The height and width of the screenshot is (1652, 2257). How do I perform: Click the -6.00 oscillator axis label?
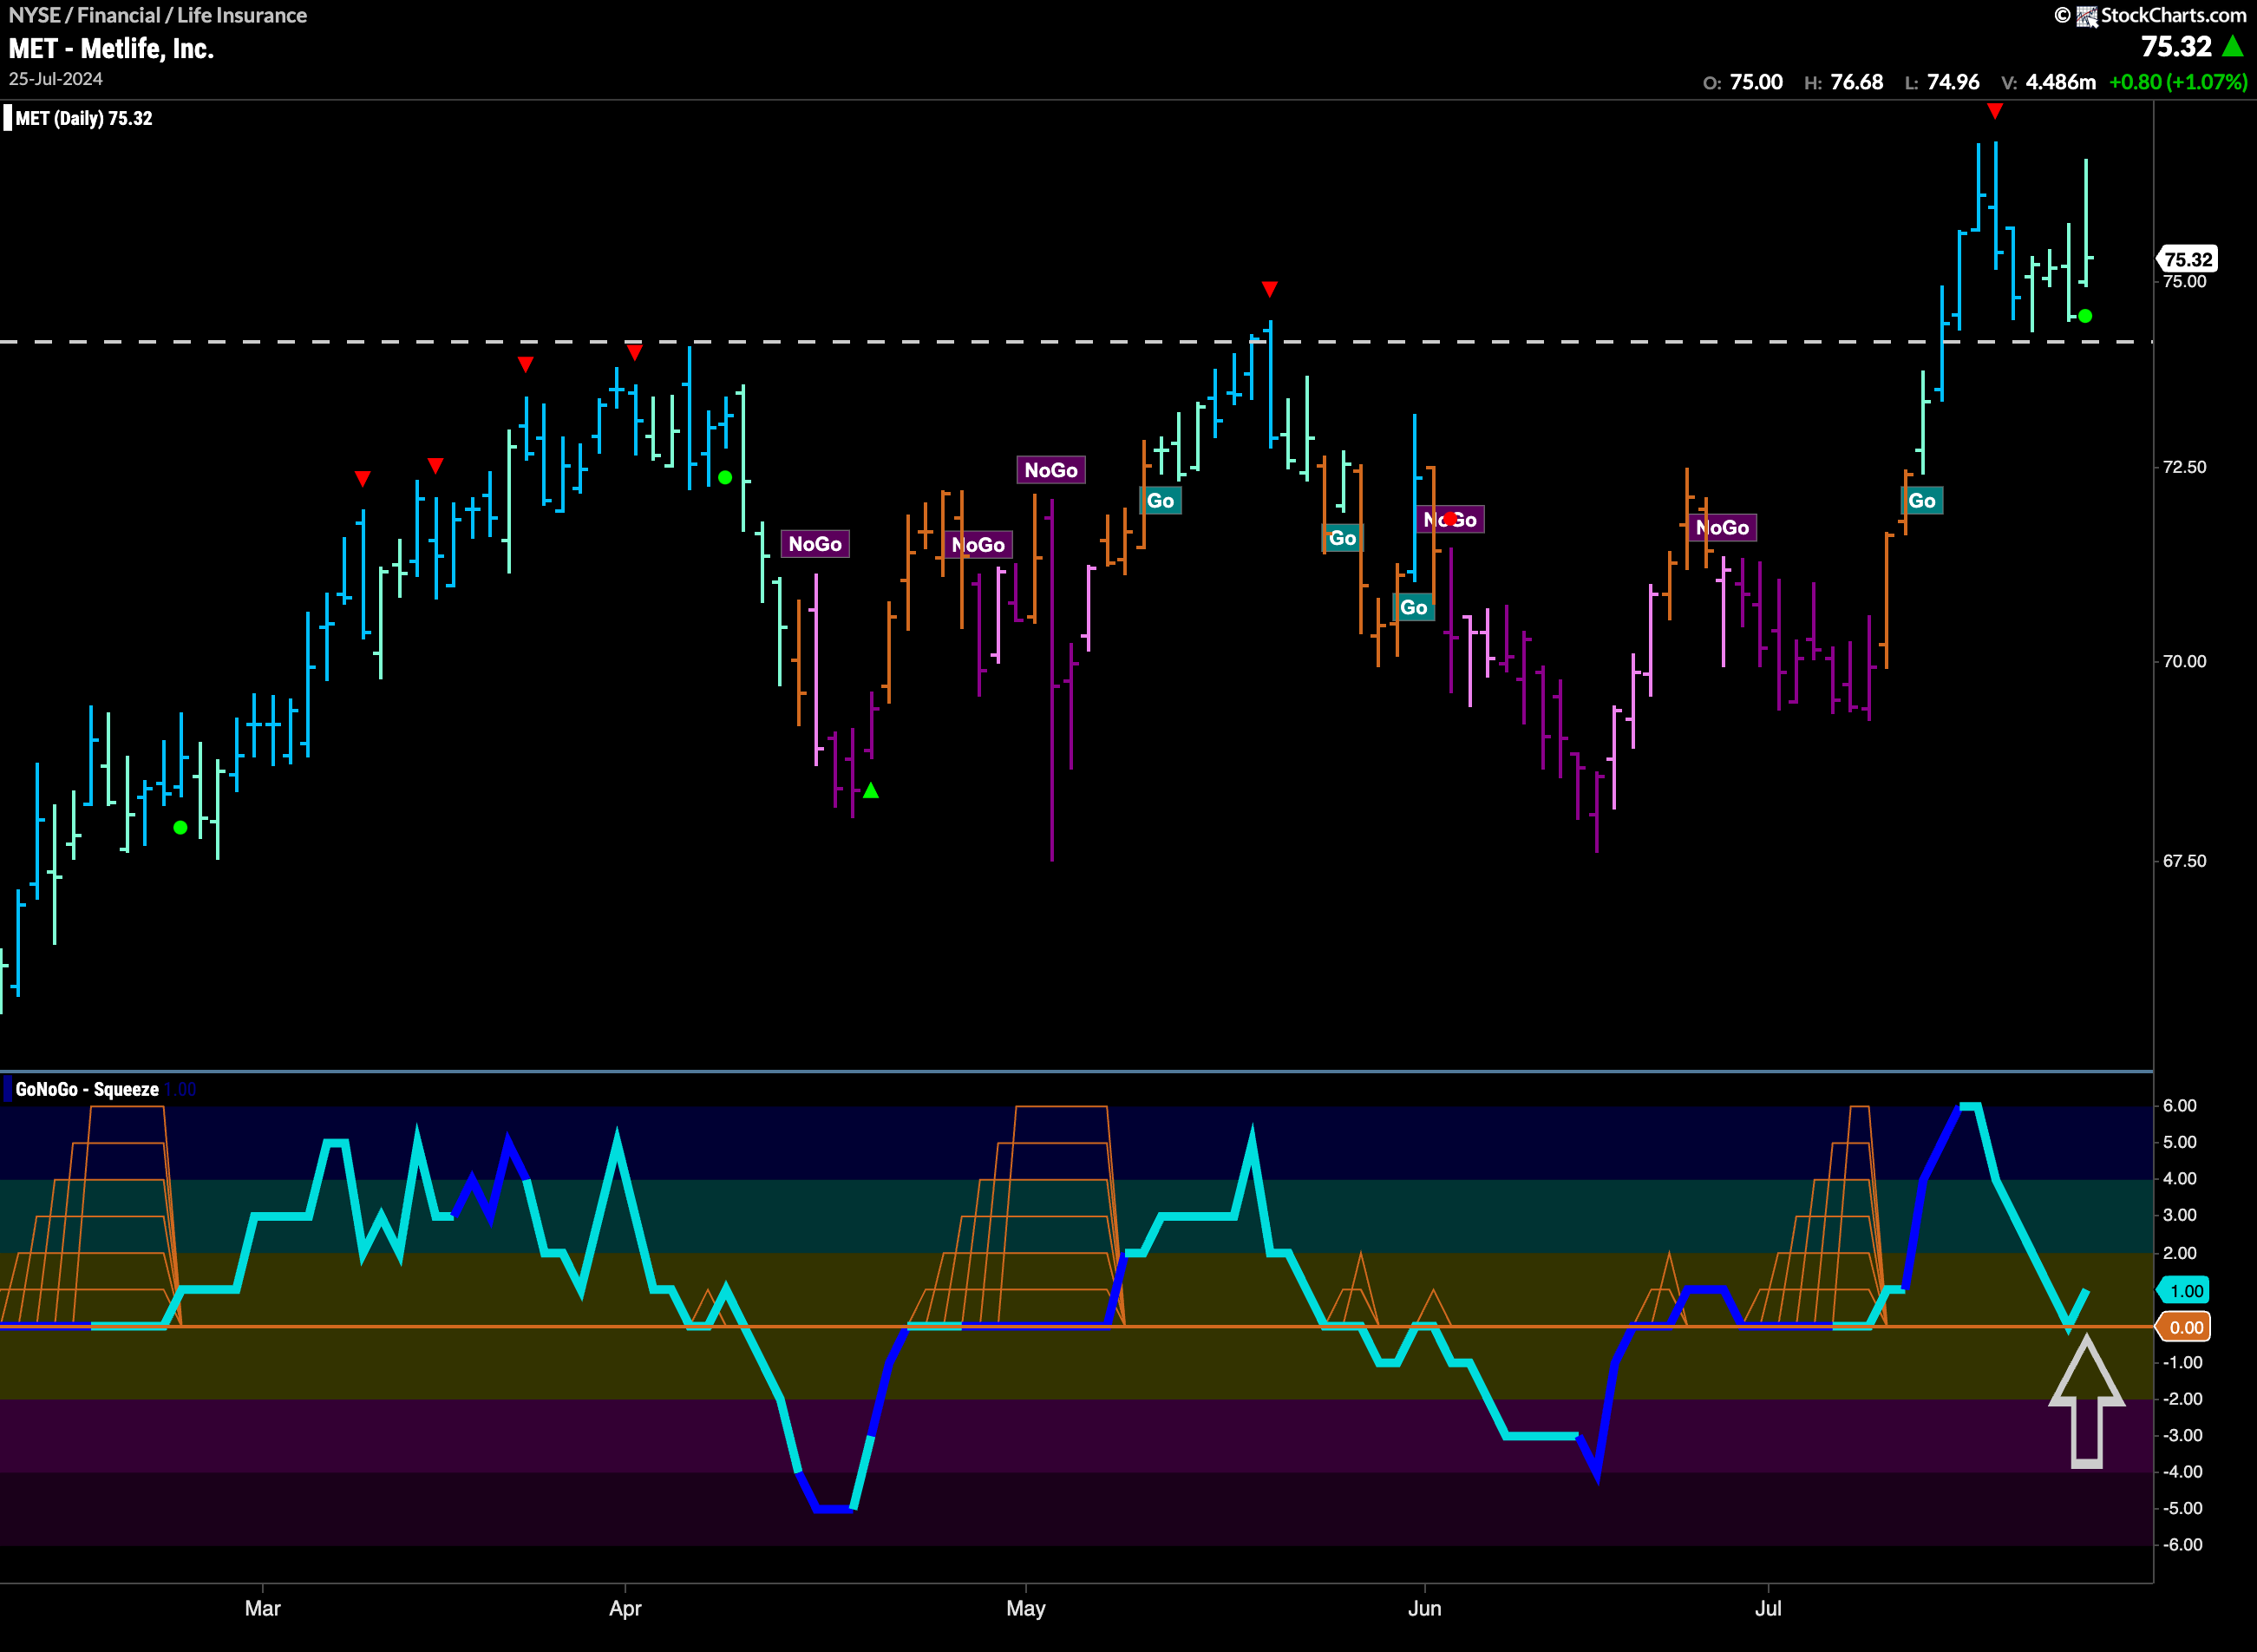pyautogui.click(x=2182, y=1544)
